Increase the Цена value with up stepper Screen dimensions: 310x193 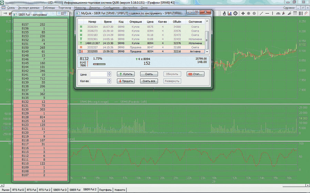pyautogui.click(x=109, y=72)
